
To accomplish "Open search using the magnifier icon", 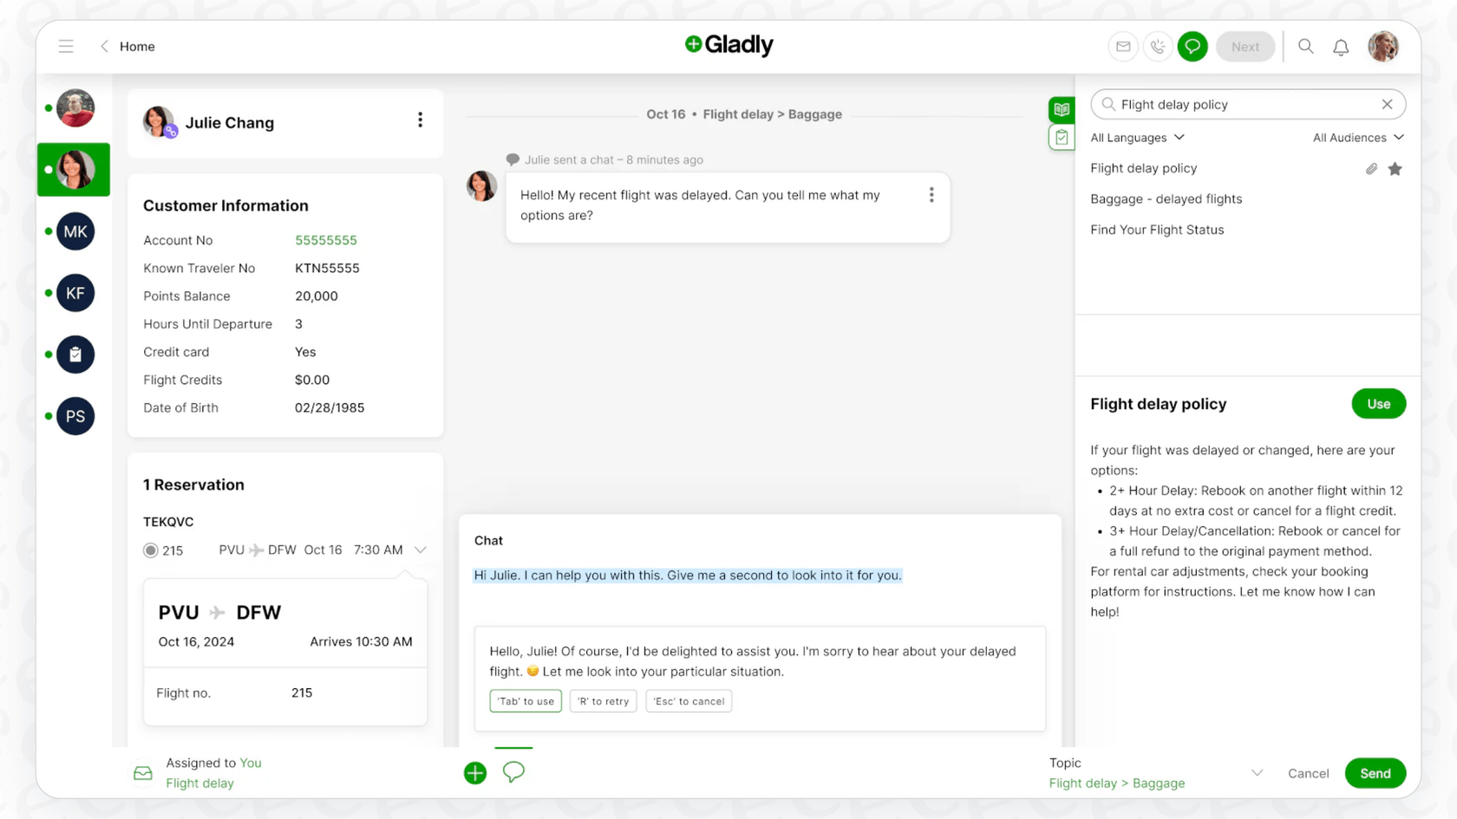I will click(1305, 46).
